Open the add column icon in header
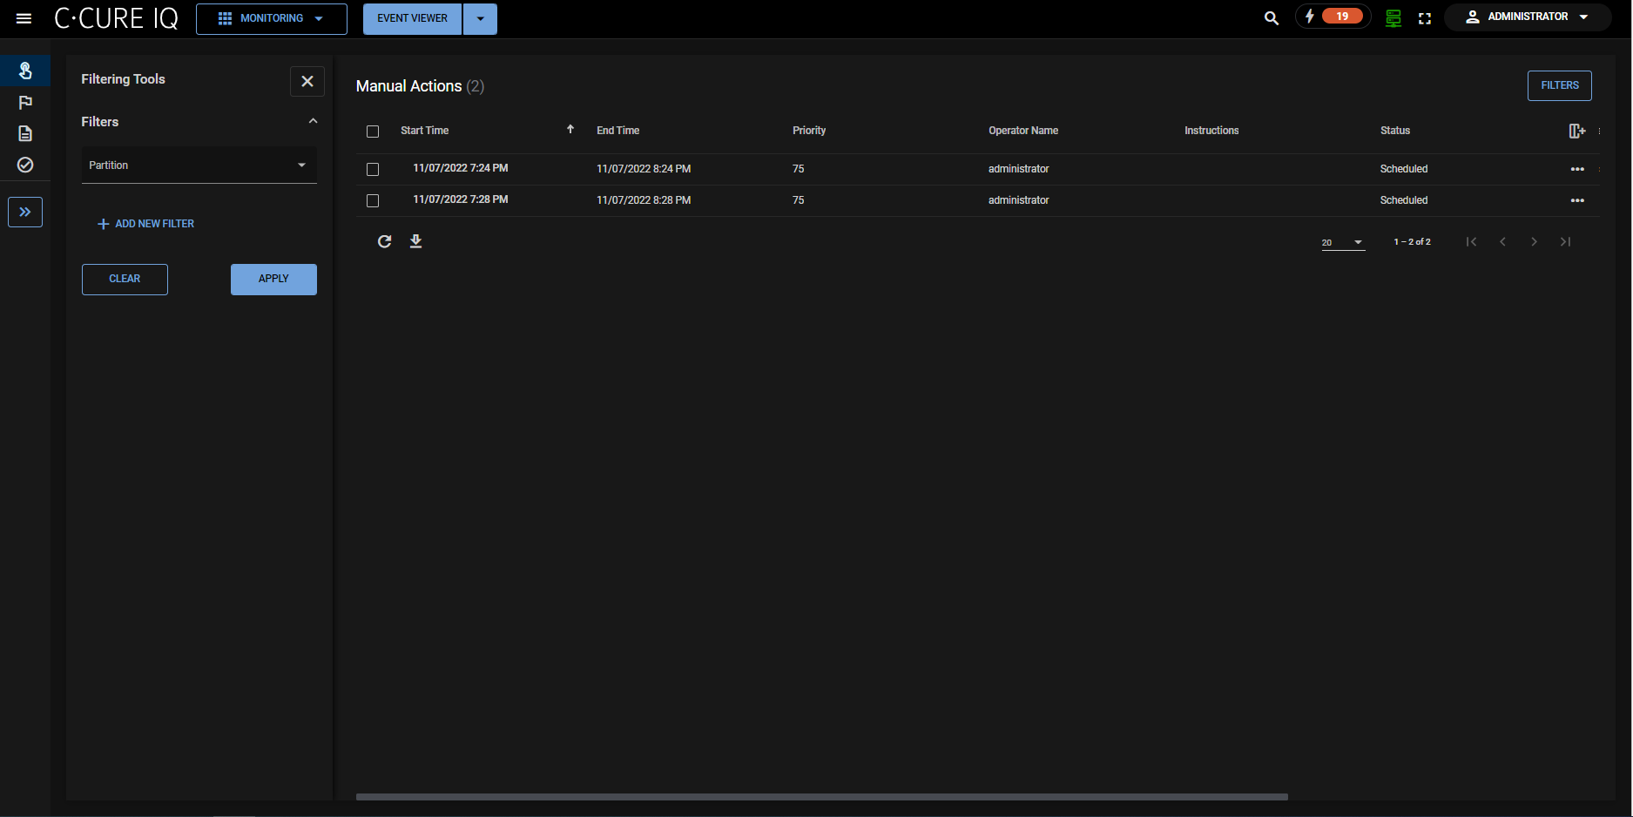The height and width of the screenshot is (817, 1633). (1576, 131)
